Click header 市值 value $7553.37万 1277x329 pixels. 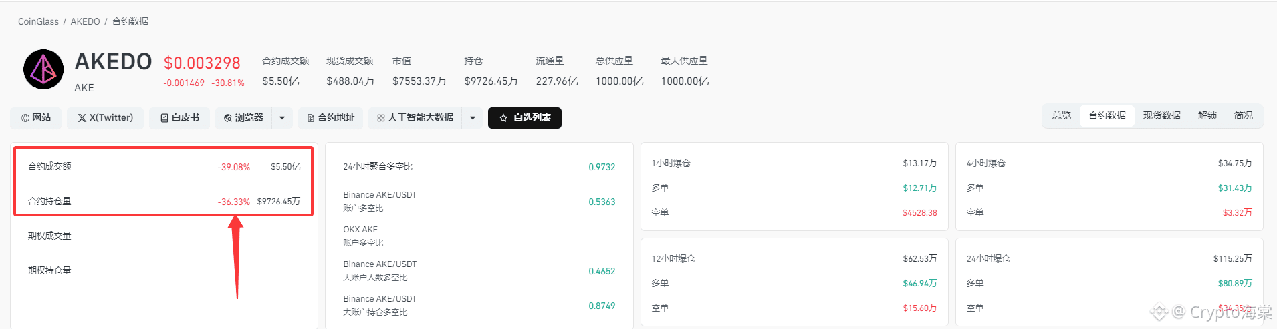coord(419,81)
